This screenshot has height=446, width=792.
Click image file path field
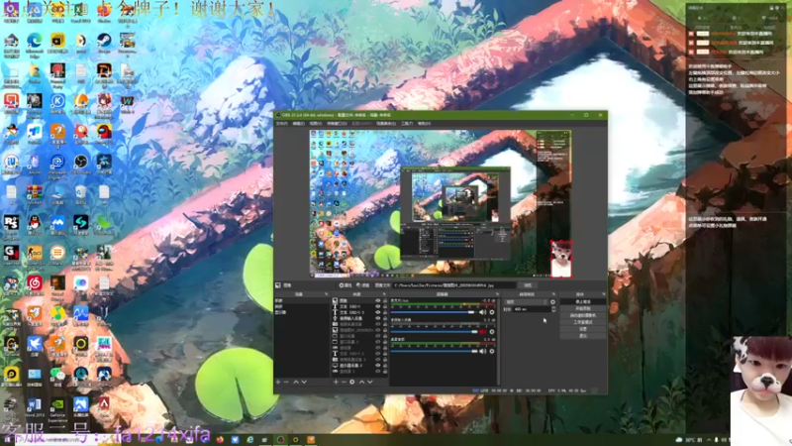454,285
